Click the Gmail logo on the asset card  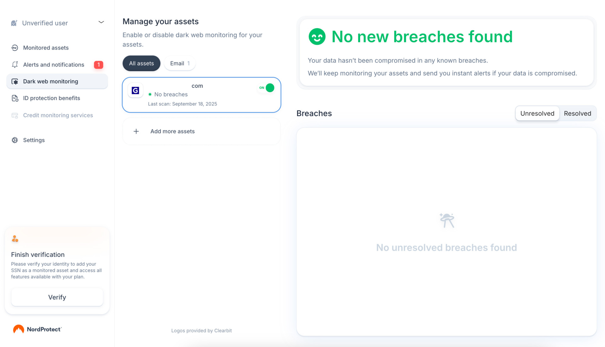(135, 90)
